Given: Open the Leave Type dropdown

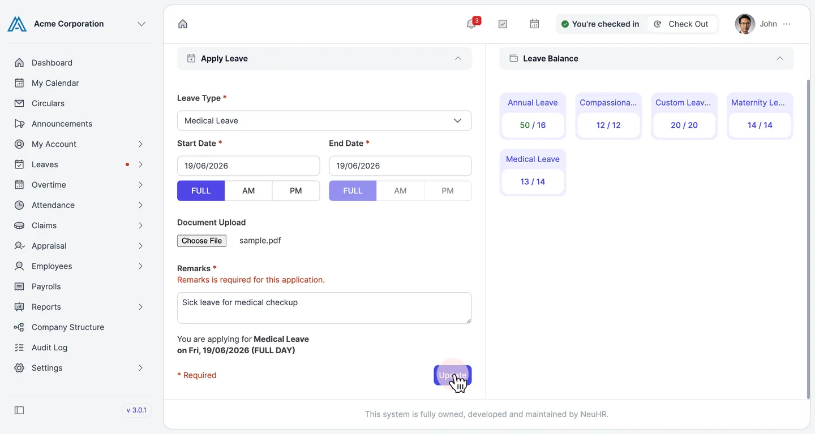Looking at the screenshot, I should point(324,120).
